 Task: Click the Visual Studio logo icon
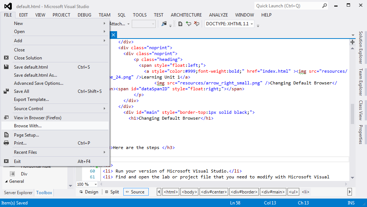coord(8,6)
